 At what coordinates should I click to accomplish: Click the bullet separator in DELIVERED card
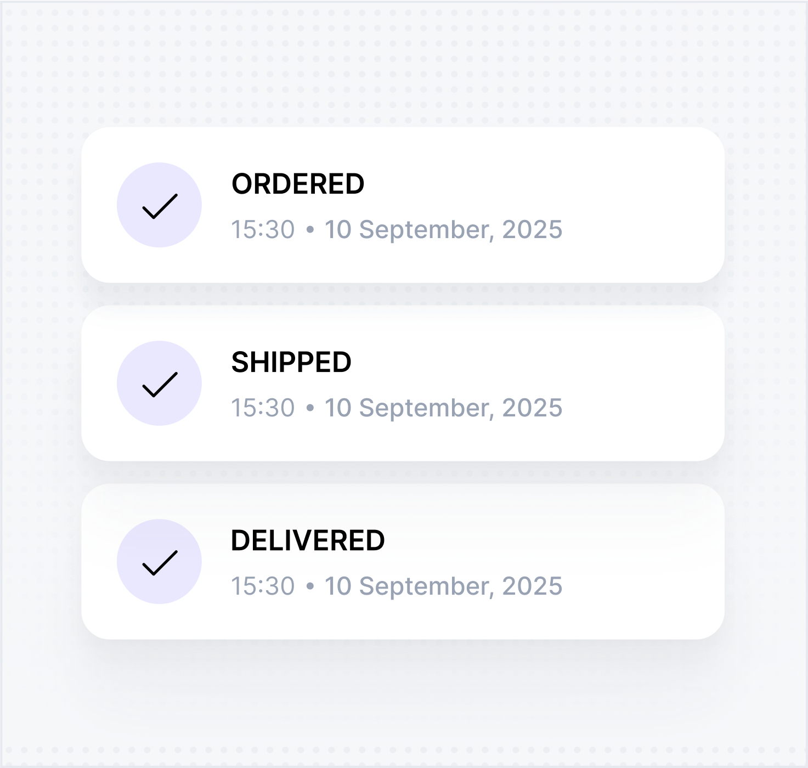click(310, 586)
